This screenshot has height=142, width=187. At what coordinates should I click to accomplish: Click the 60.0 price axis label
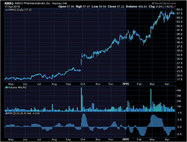click(179, 10)
